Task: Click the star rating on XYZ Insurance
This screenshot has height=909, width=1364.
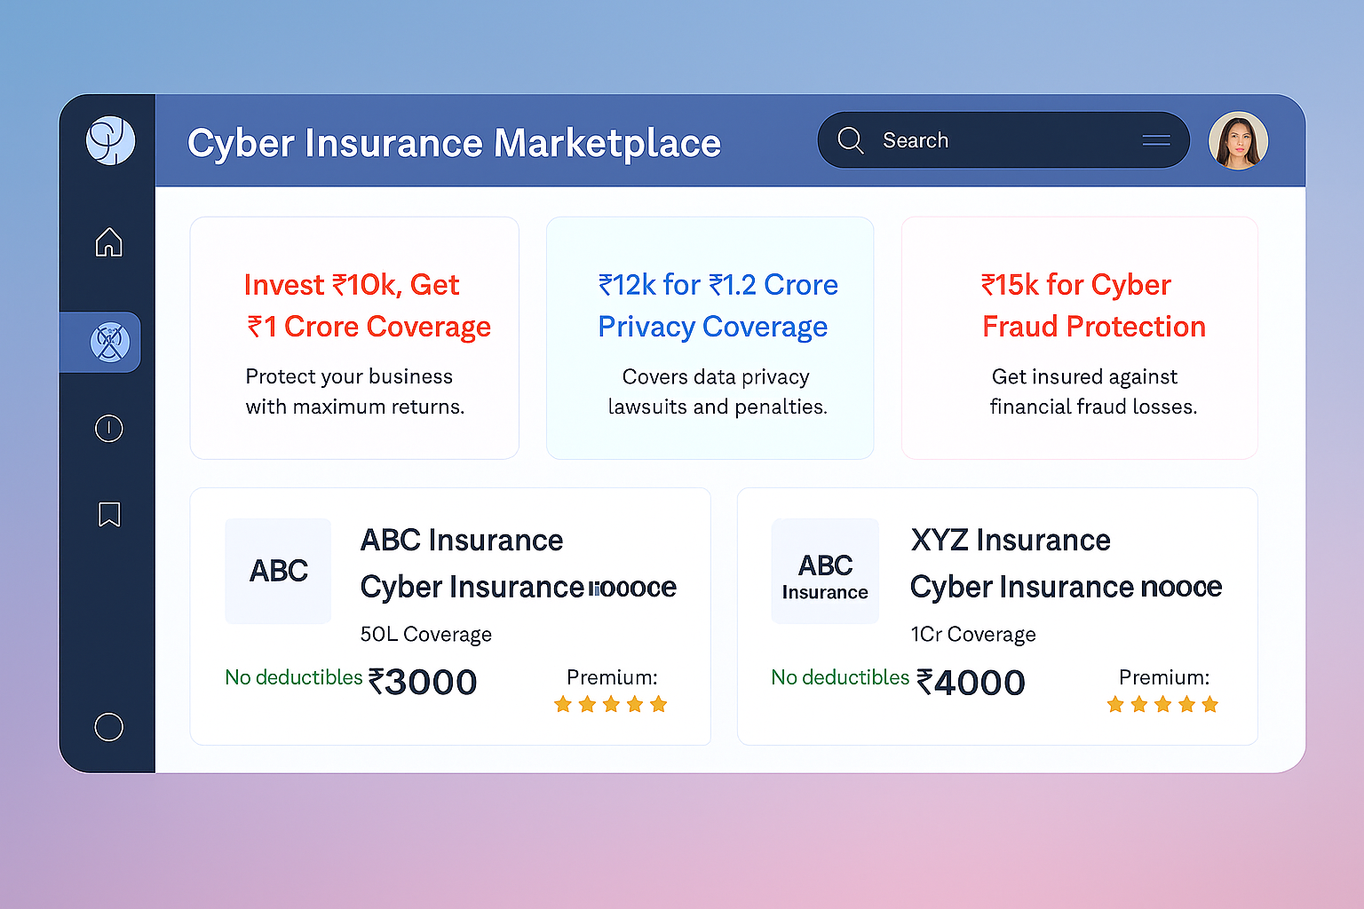Action: tap(1162, 705)
